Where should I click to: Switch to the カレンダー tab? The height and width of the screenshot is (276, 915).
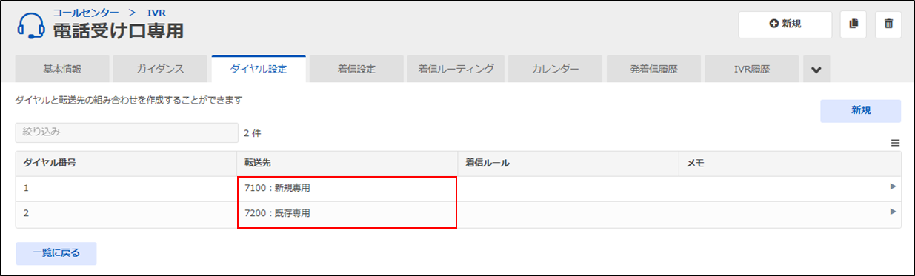point(555,70)
